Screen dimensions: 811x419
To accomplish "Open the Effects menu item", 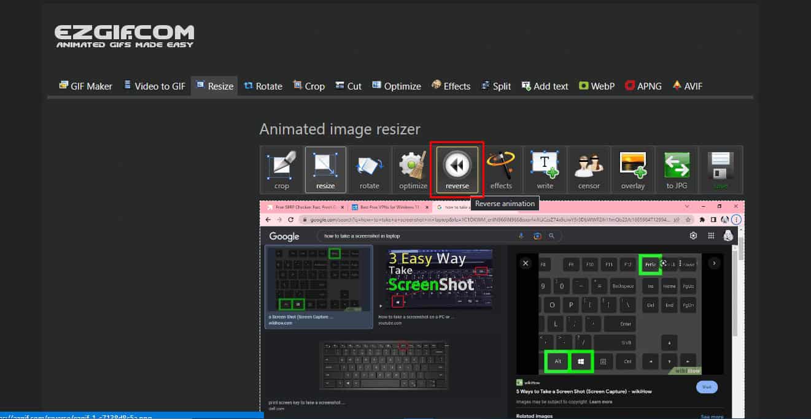I will click(451, 86).
